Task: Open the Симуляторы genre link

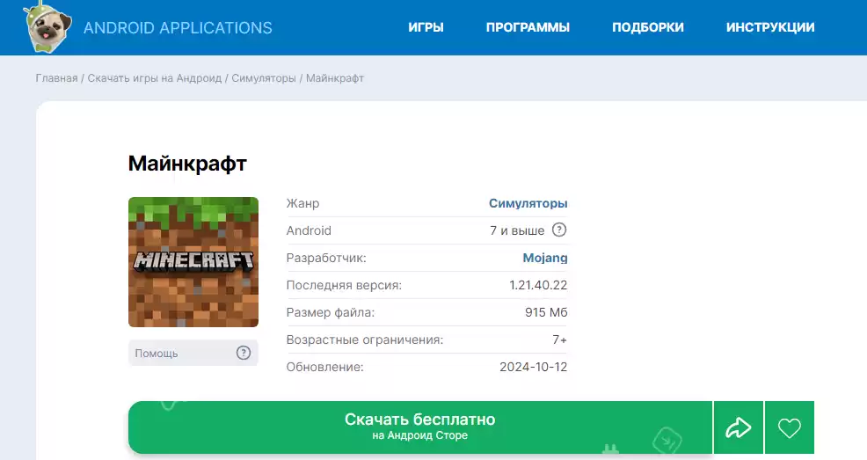Action: tap(528, 203)
